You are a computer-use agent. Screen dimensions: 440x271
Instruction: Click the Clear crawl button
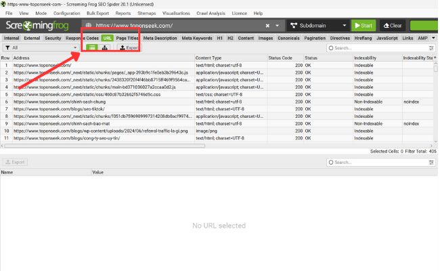(x=393, y=26)
